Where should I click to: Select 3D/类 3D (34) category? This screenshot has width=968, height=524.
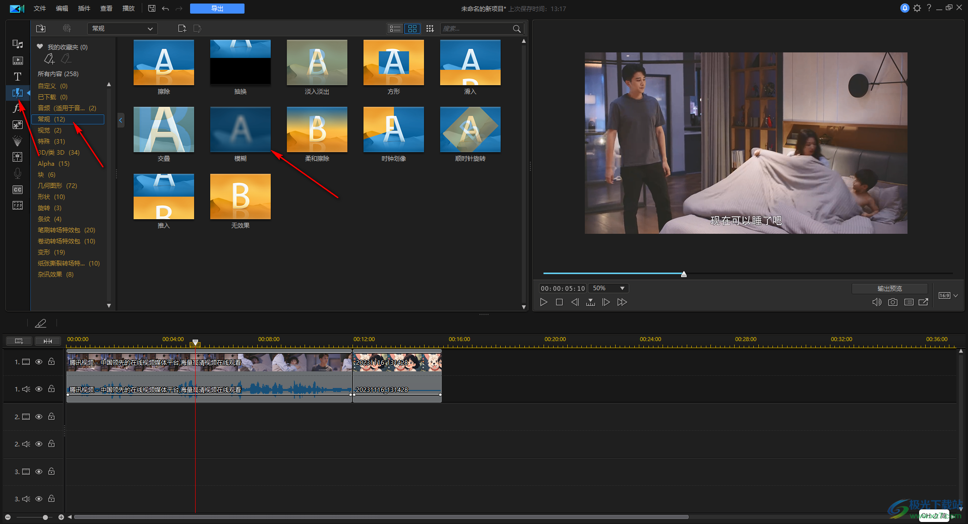pyautogui.click(x=58, y=152)
